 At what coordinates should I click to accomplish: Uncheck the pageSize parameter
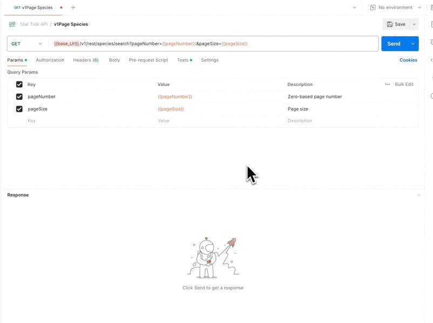[x=19, y=109]
